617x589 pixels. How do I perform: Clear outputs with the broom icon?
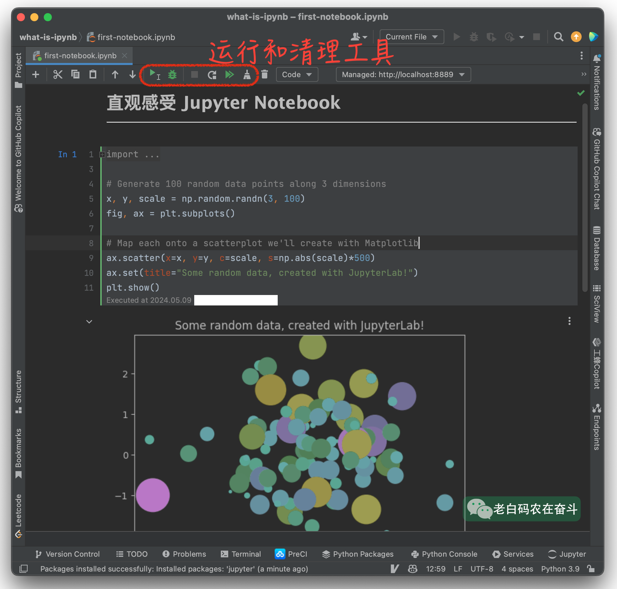(247, 74)
